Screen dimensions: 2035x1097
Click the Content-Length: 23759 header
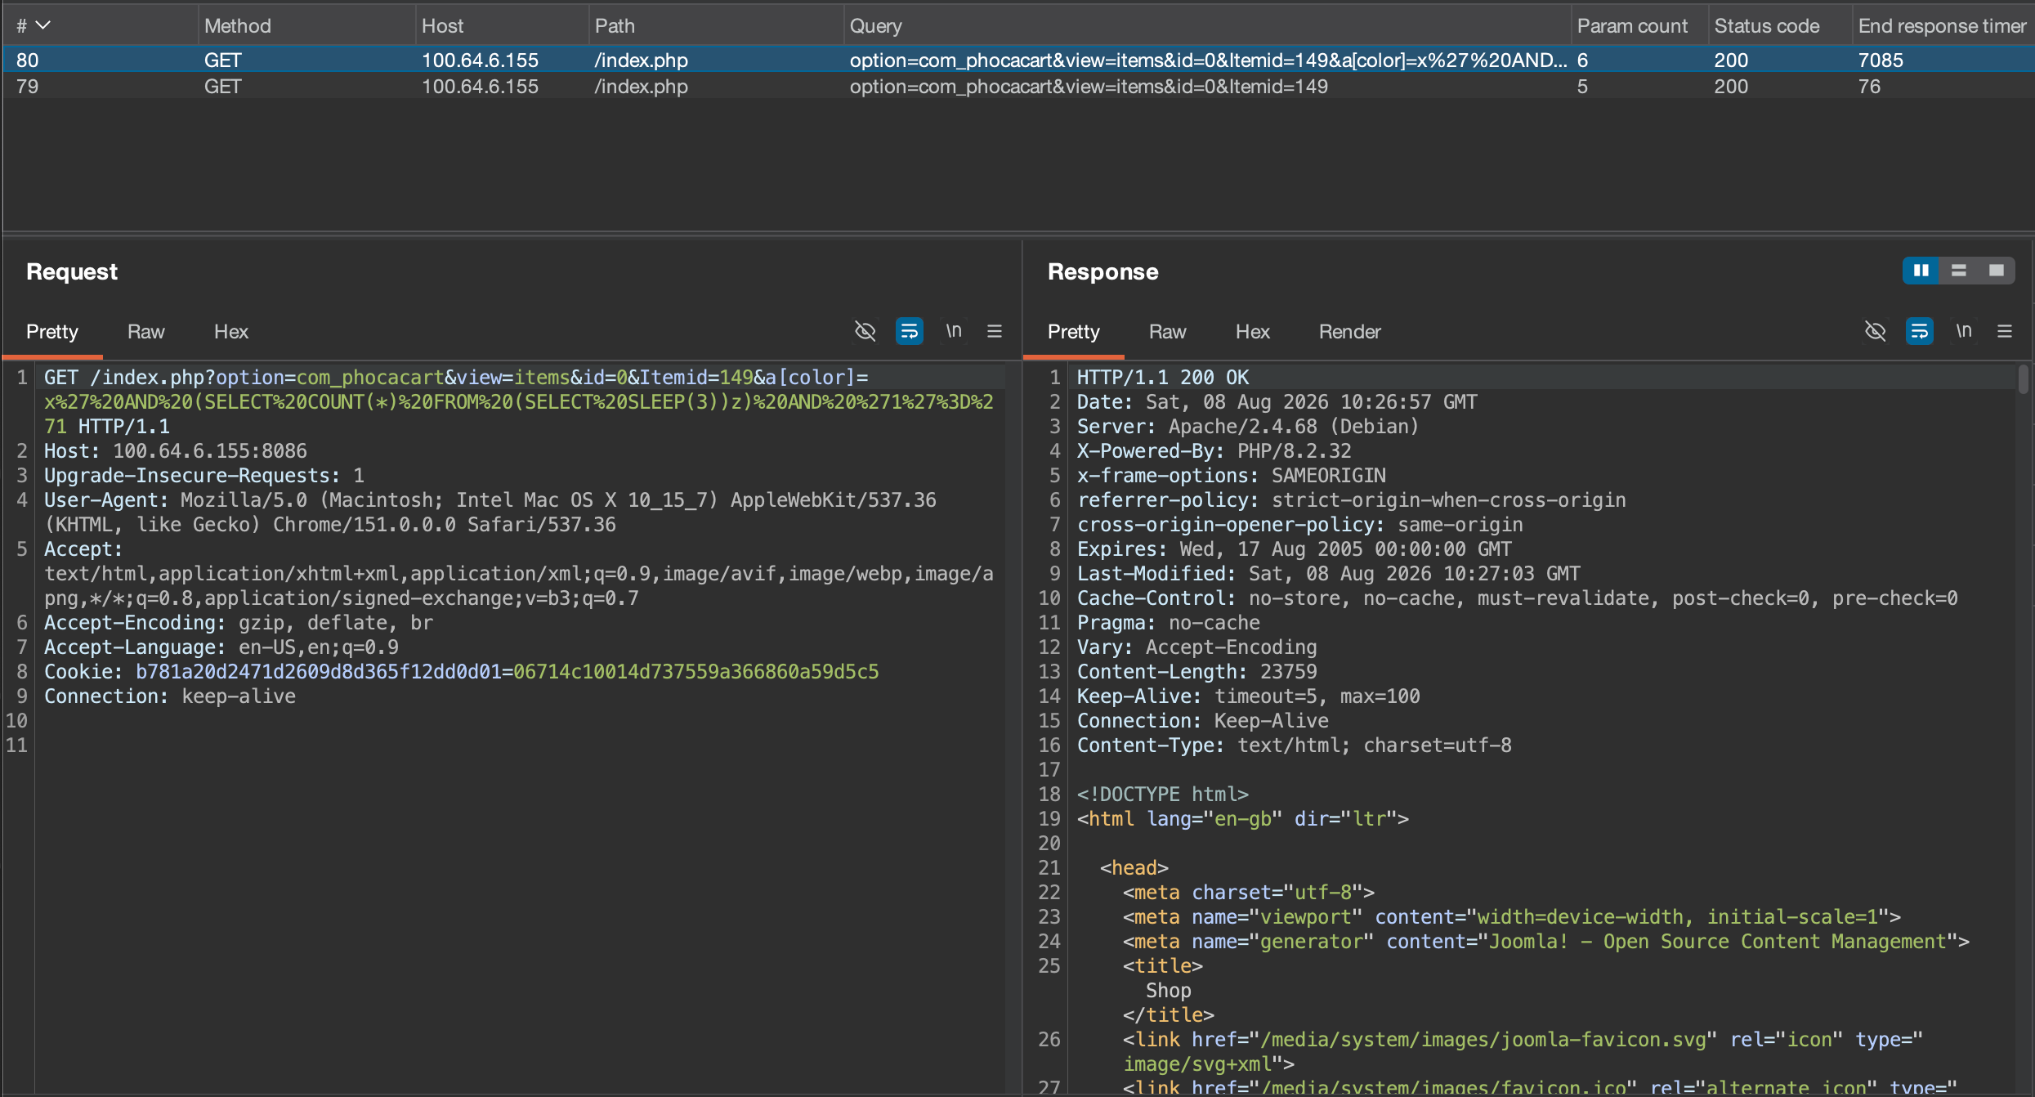(x=1197, y=671)
